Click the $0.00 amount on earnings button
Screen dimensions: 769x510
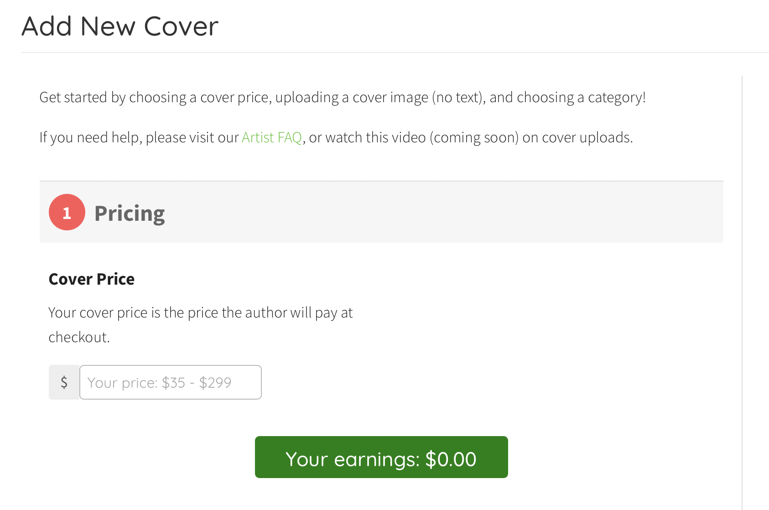click(x=451, y=459)
